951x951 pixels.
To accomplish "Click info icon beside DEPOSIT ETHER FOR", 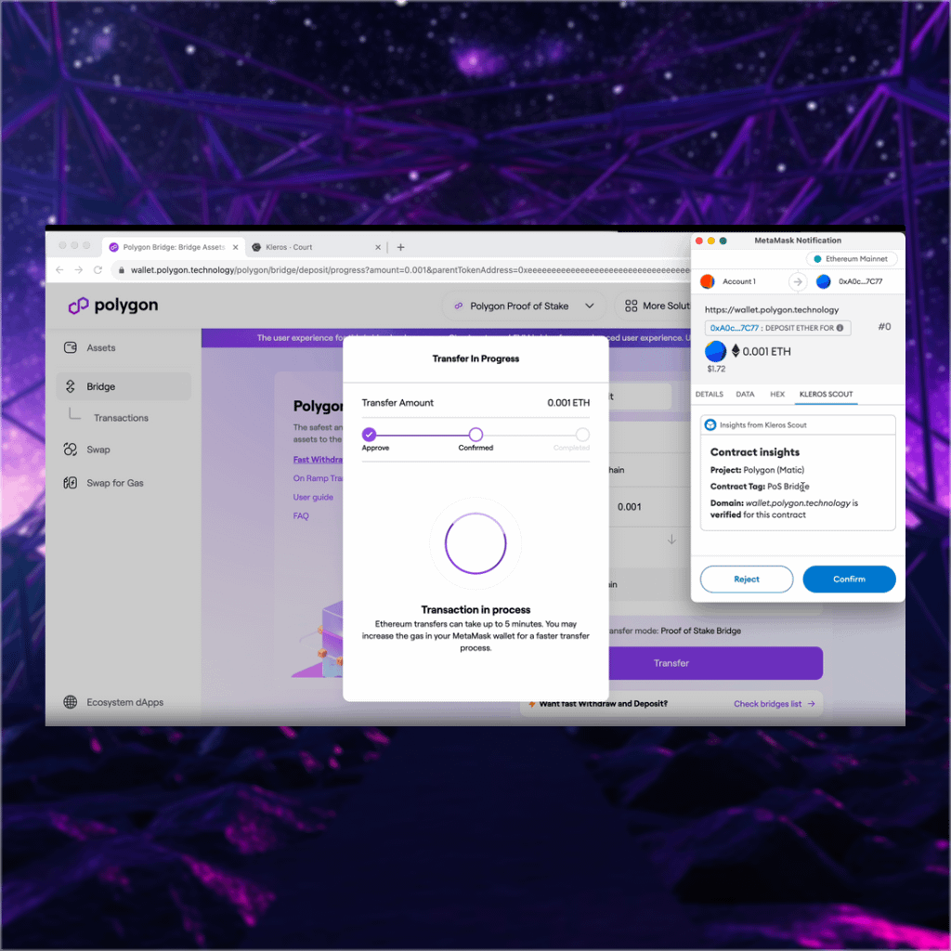I will (x=840, y=328).
